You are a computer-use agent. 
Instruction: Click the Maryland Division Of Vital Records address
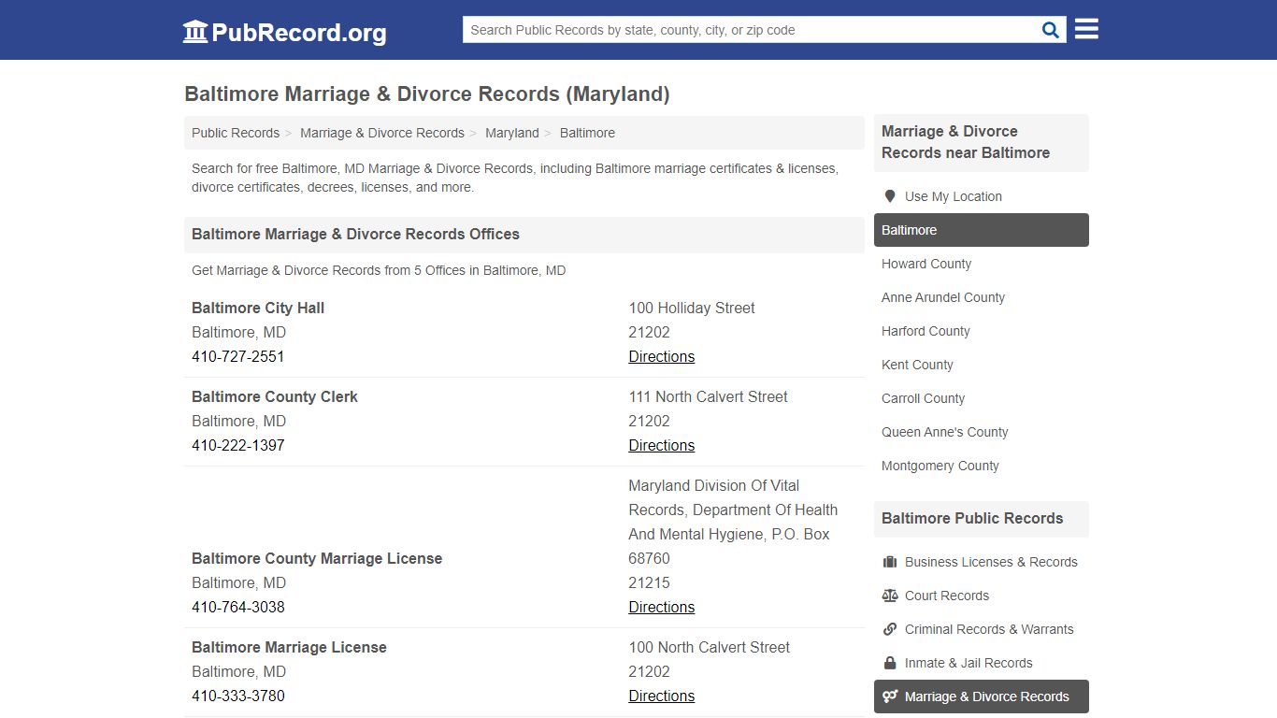pos(733,522)
